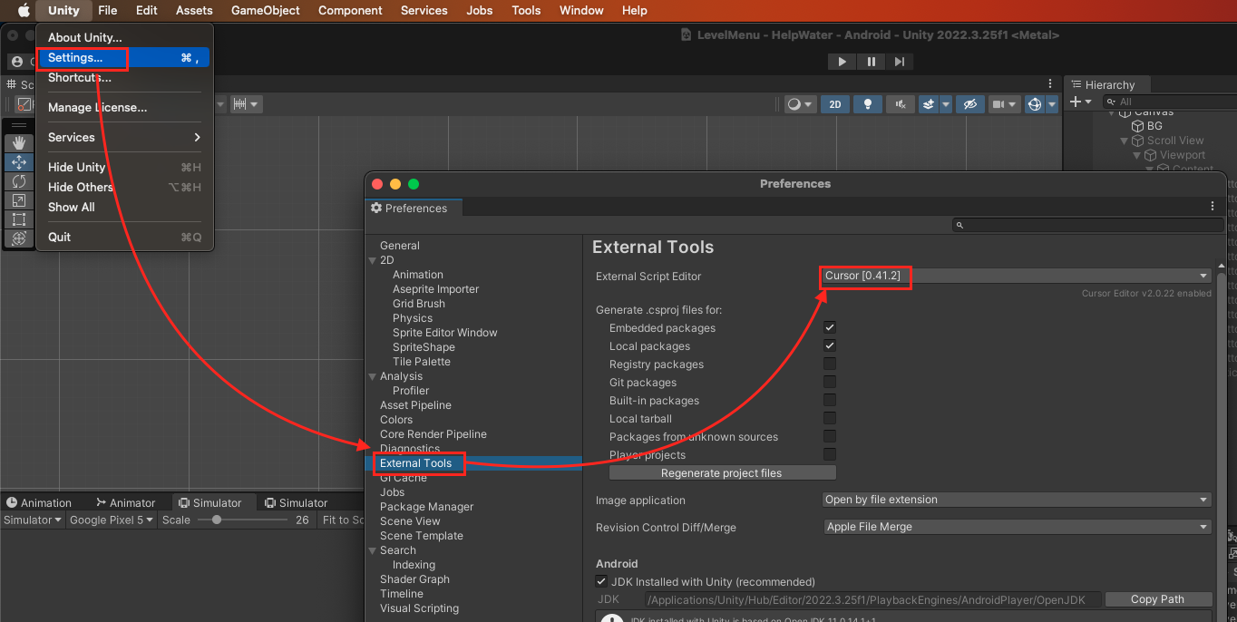The height and width of the screenshot is (622, 1237).
Task: Enable Registry packages checkbox
Action: (x=829, y=364)
